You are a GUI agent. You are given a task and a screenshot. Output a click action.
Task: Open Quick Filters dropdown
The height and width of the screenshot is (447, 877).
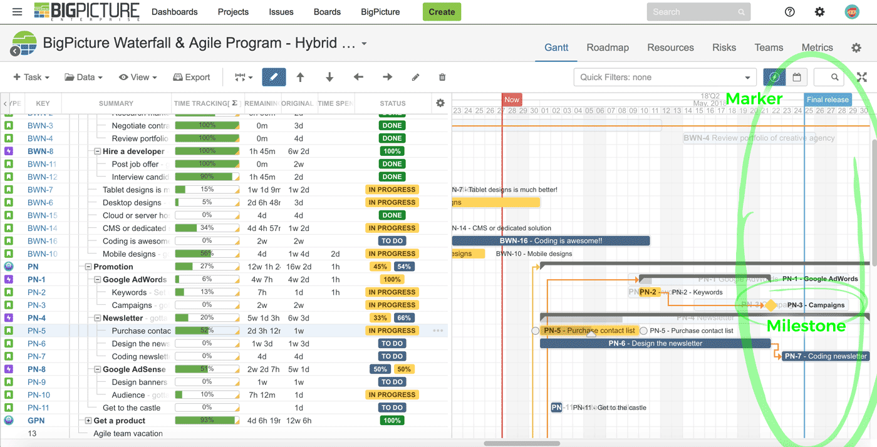(x=665, y=77)
